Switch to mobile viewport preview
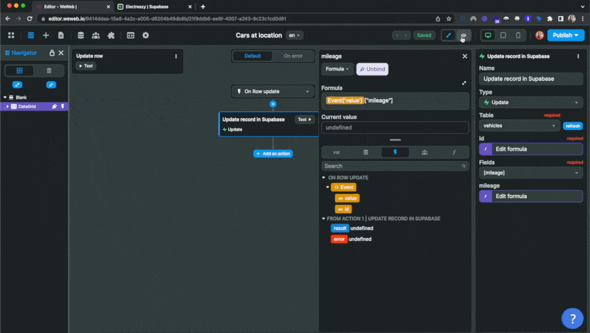The image size is (590, 333). pos(518,36)
